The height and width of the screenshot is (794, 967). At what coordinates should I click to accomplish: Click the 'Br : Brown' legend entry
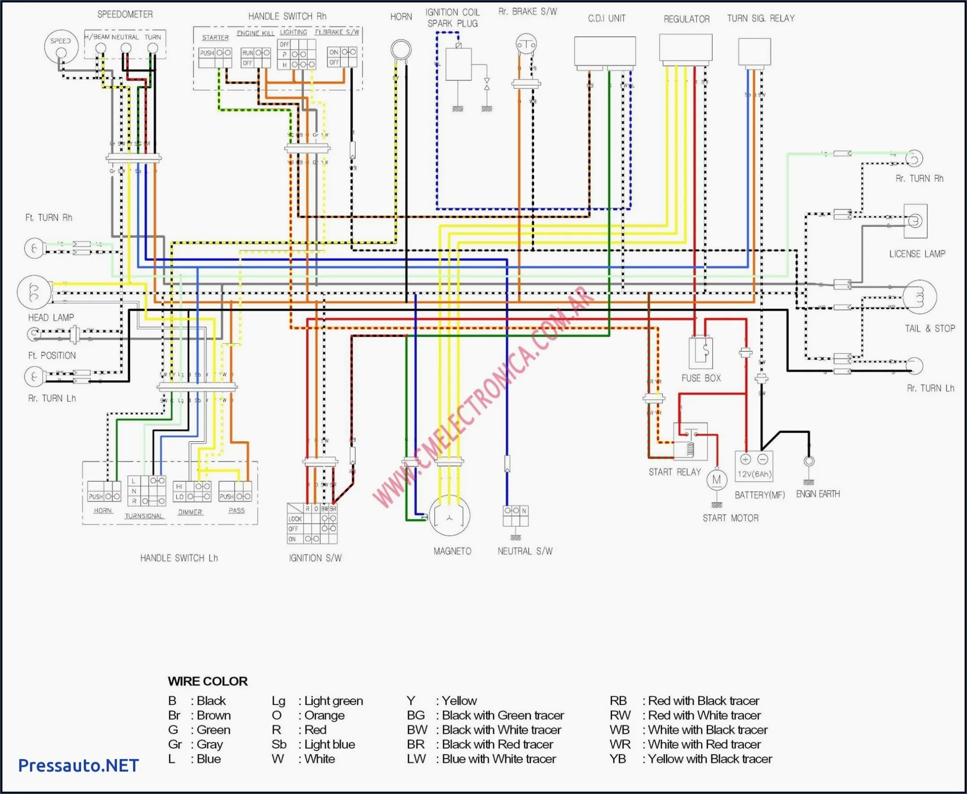200,715
